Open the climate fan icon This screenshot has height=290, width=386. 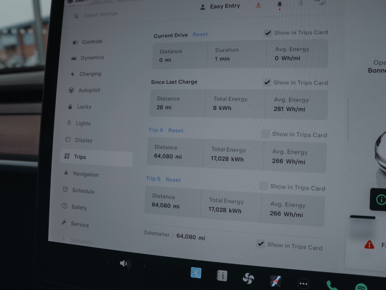point(248,278)
